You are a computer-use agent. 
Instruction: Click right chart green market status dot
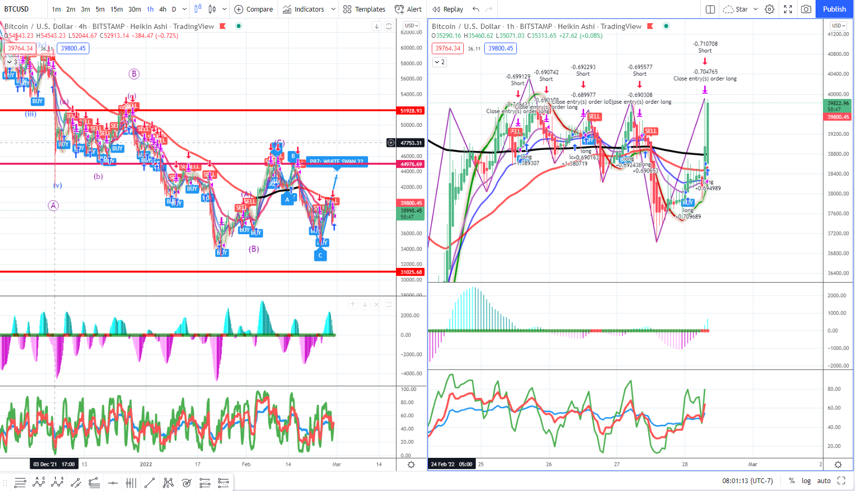click(666, 26)
